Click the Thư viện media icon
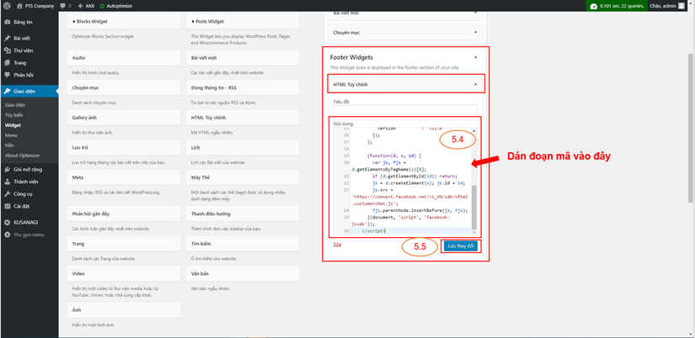 tap(7, 50)
